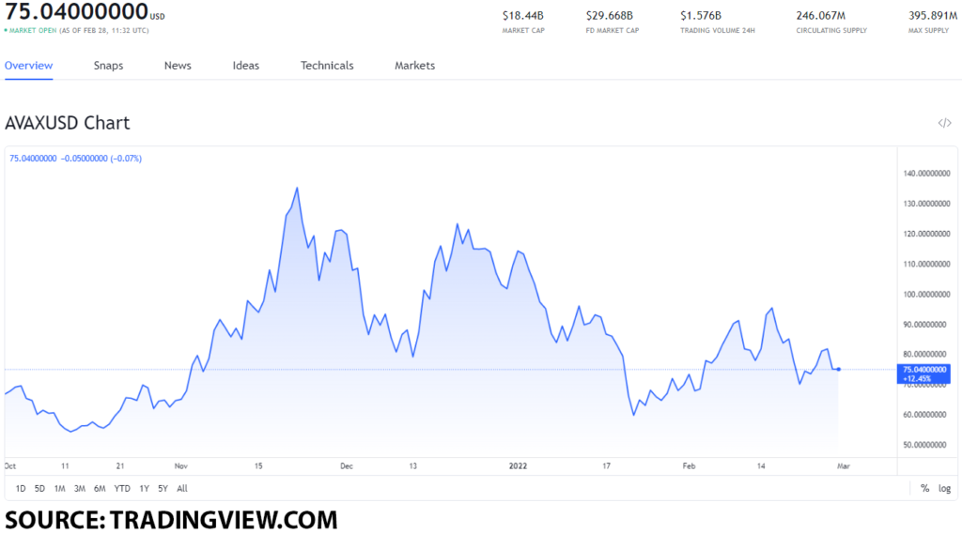Screen dimensions: 962x533
Task: Open the News tab
Action: 178,66
